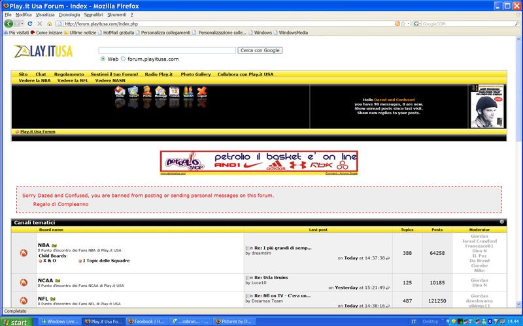The height and width of the screenshot is (326, 523).
Task: Open the Cerca search icon
Action: (x=133, y=92)
